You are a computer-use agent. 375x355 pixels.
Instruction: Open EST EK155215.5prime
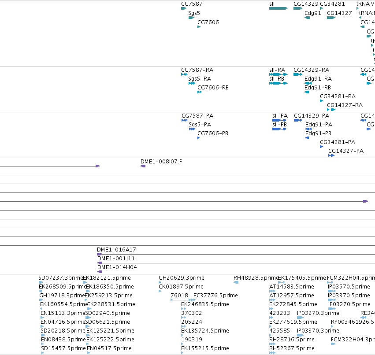coord(205,348)
